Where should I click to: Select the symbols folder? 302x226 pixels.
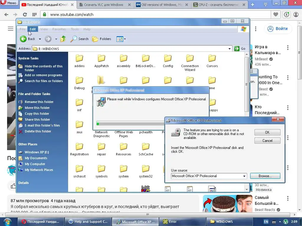pos(101,172)
